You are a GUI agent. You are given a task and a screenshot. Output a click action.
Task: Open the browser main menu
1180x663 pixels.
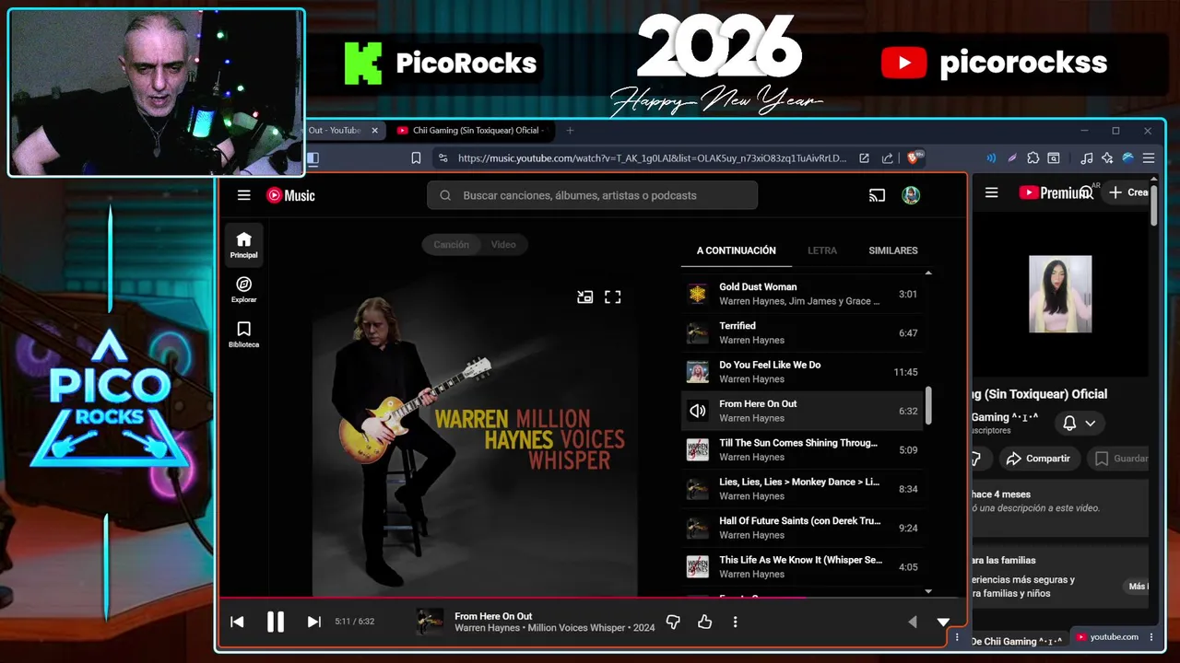pos(1149,158)
